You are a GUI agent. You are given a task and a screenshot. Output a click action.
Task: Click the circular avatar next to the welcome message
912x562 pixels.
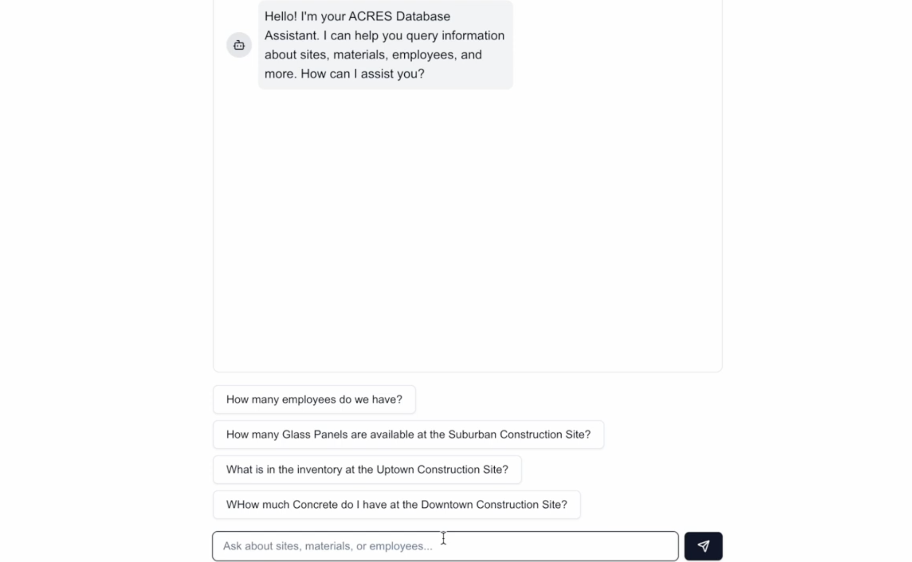click(239, 45)
